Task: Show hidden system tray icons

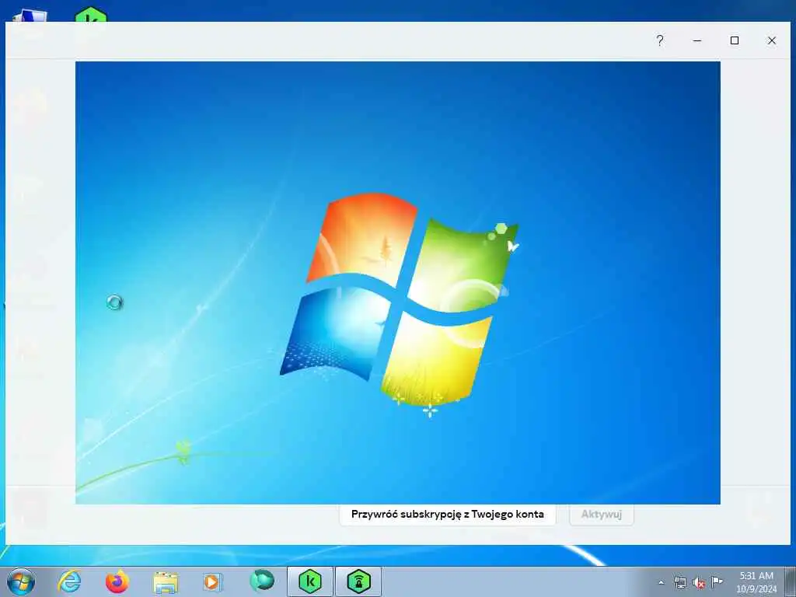Action: coord(661,582)
